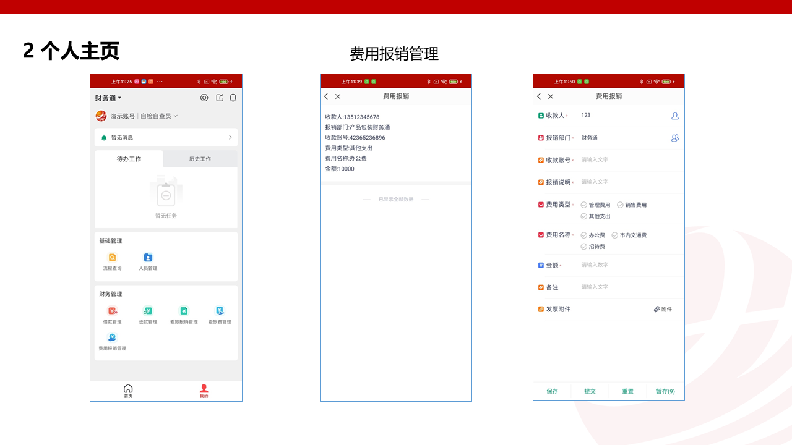Click the 暂存(9) button
The height and width of the screenshot is (445, 792).
coord(665,391)
